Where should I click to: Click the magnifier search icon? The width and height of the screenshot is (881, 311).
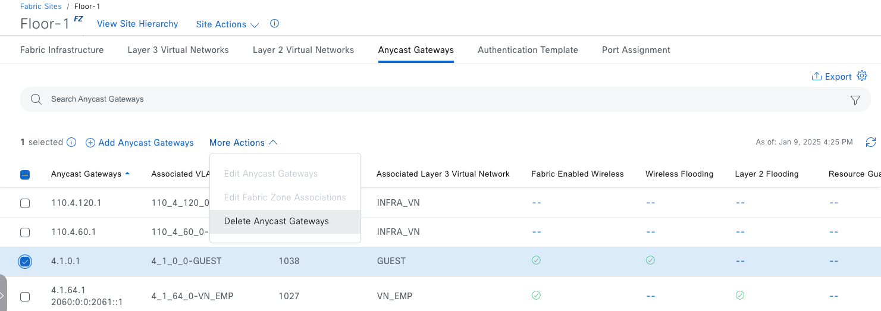coord(36,99)
